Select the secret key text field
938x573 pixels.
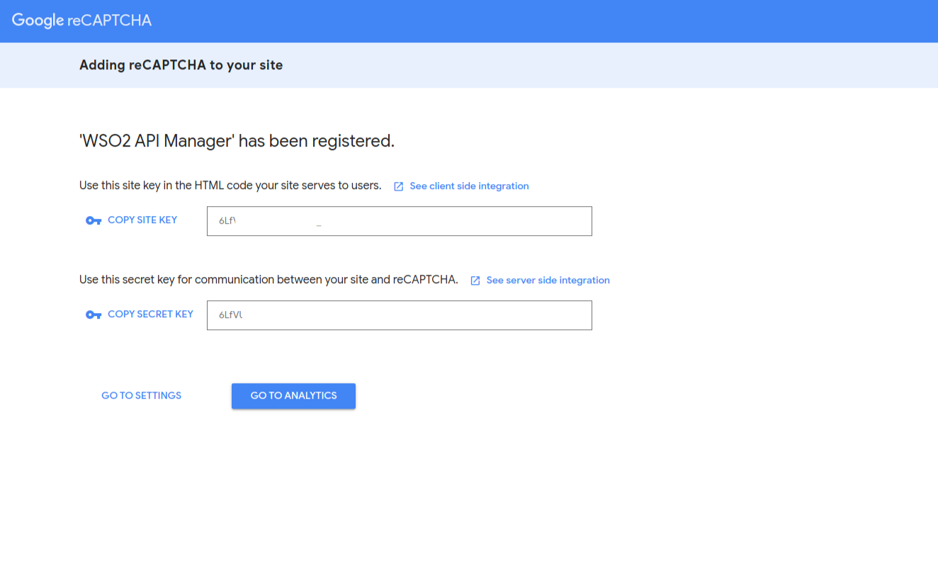click(x=399, y=315)
